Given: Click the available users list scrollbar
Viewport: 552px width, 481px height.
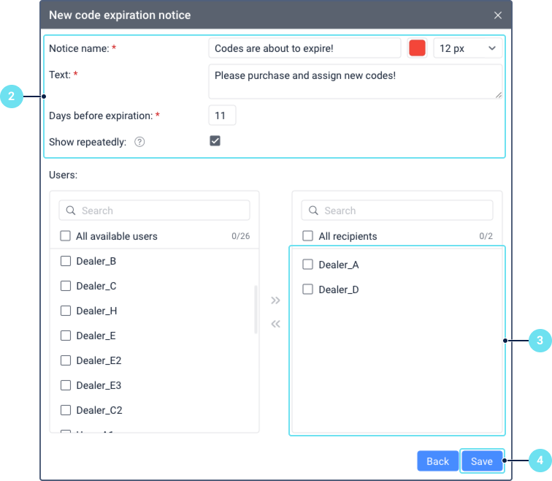Looking at the screenshot, I should coord(256,309).
